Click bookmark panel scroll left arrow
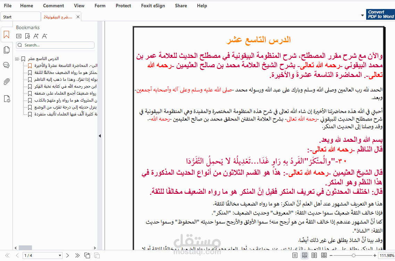This screenshot has height=261, width=395. pos(16,248)
